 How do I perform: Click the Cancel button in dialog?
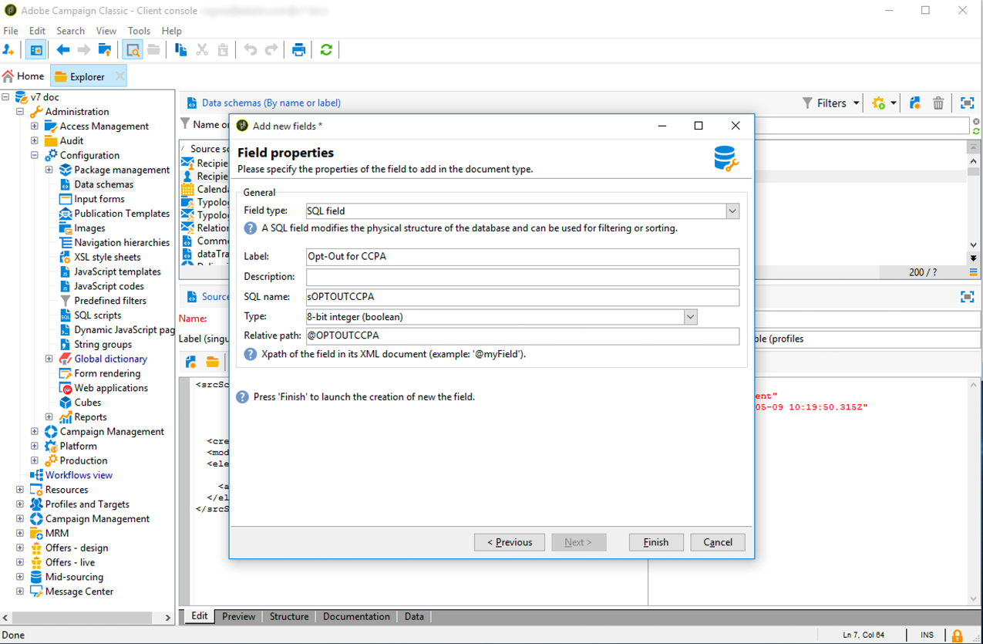pos(718,542)
